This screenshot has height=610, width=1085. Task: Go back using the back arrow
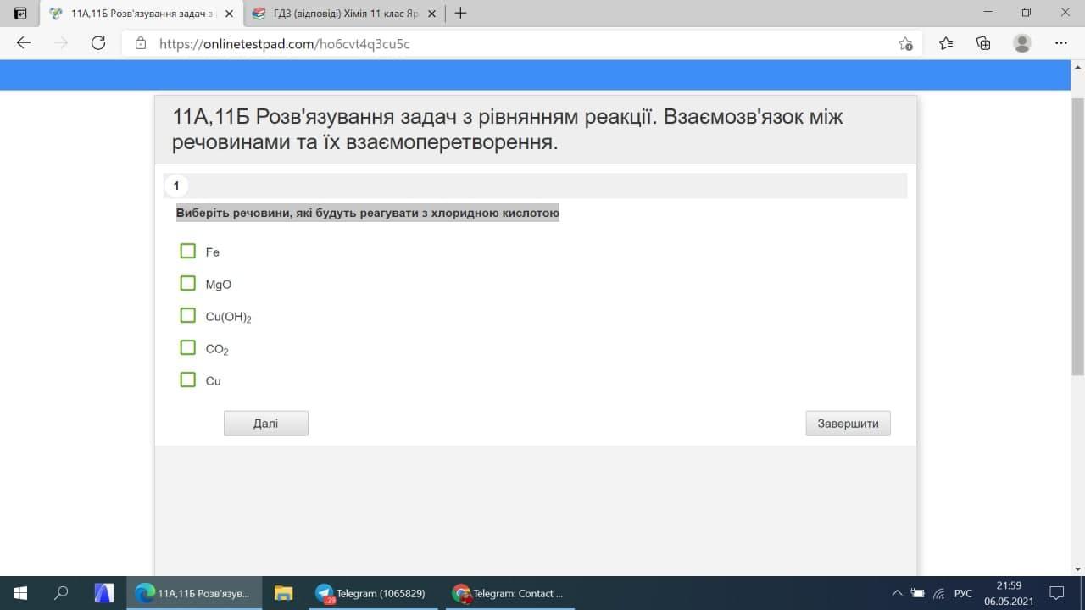pyautogui.click(x=24, y=43)
